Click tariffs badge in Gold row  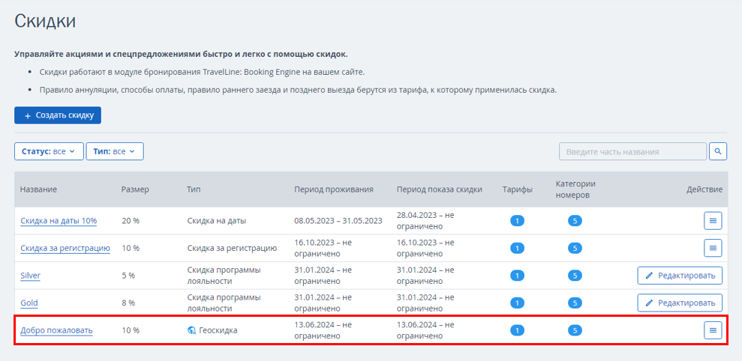[517, 303]
